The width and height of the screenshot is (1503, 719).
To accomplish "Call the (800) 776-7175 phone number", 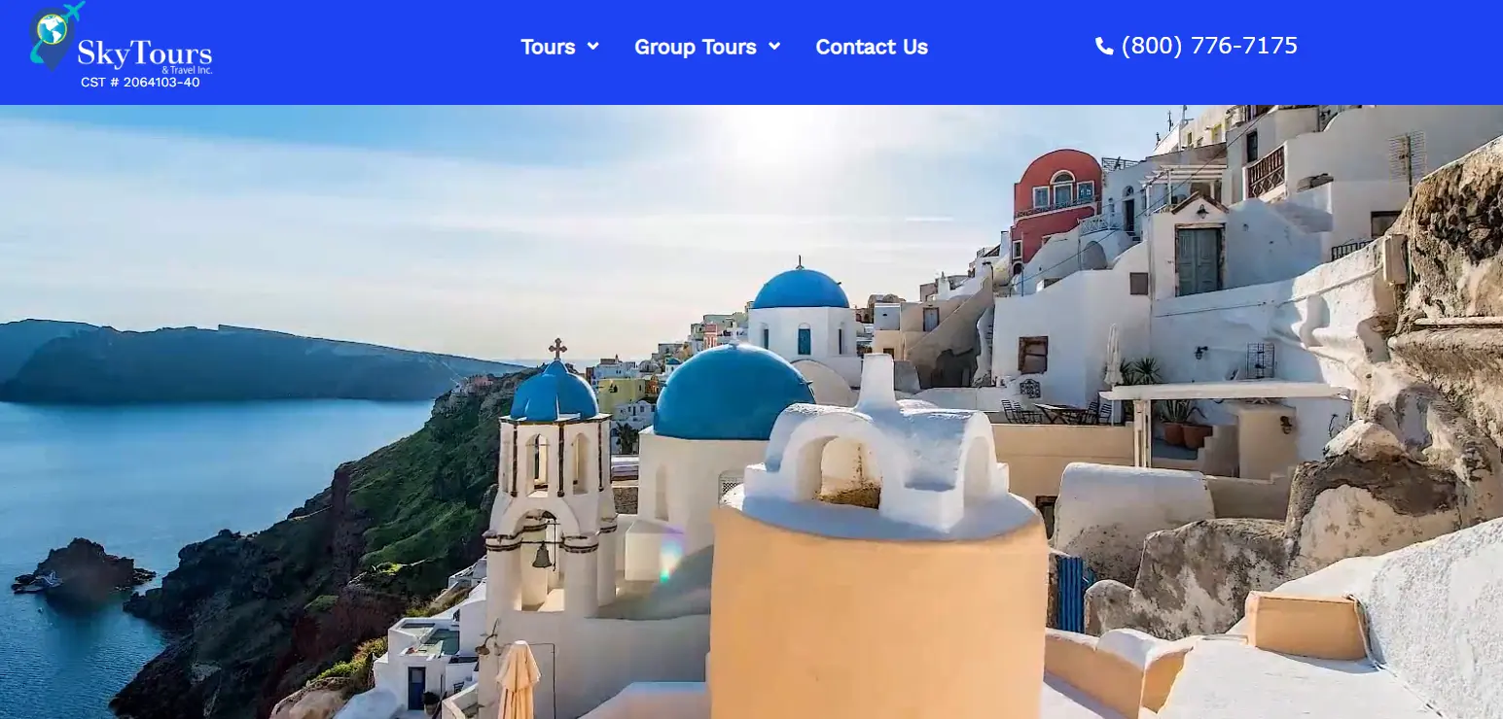I will click(x=1209, y=46).
